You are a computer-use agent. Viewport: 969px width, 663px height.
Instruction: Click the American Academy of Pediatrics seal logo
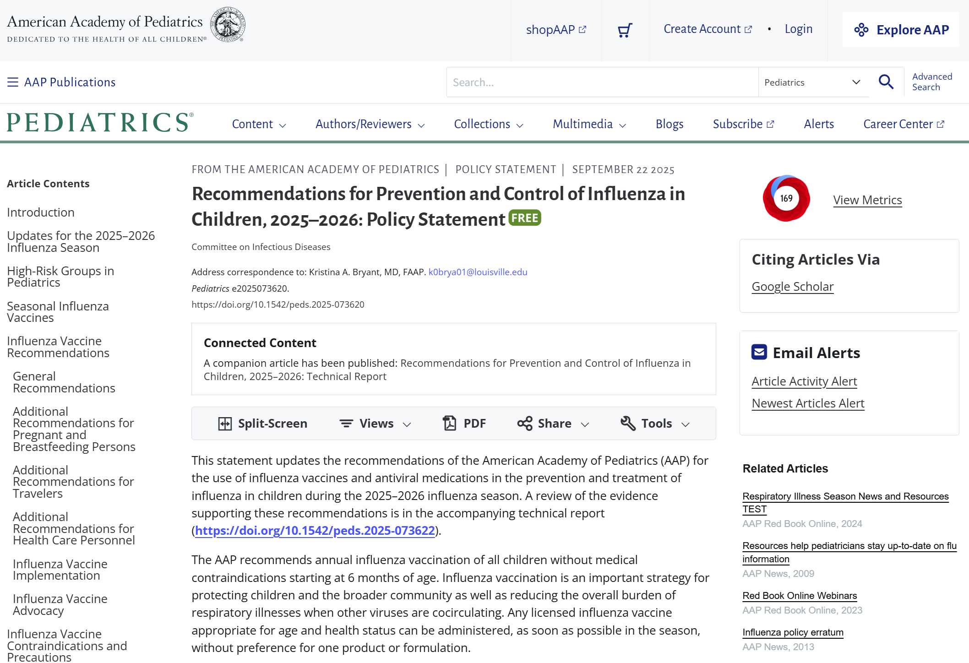click(x=228, y=25)
